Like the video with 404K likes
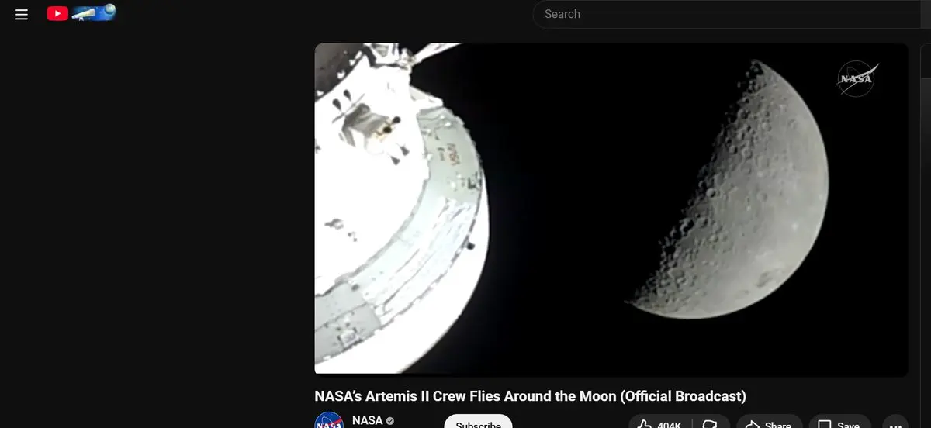Screen dimensions: 931x428 (x=659, y=422)
